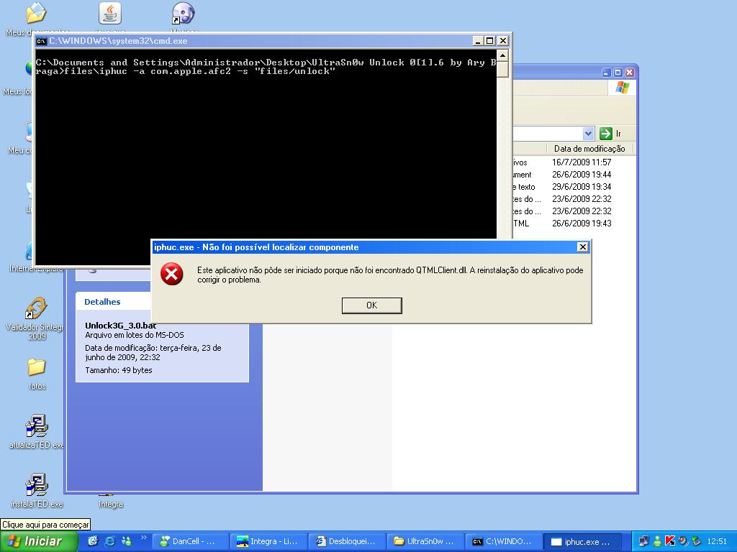This screenshot has width=737, height=552.
Task: Select the row dated 29/6/2009 19:34
Action: pos(574,187)
